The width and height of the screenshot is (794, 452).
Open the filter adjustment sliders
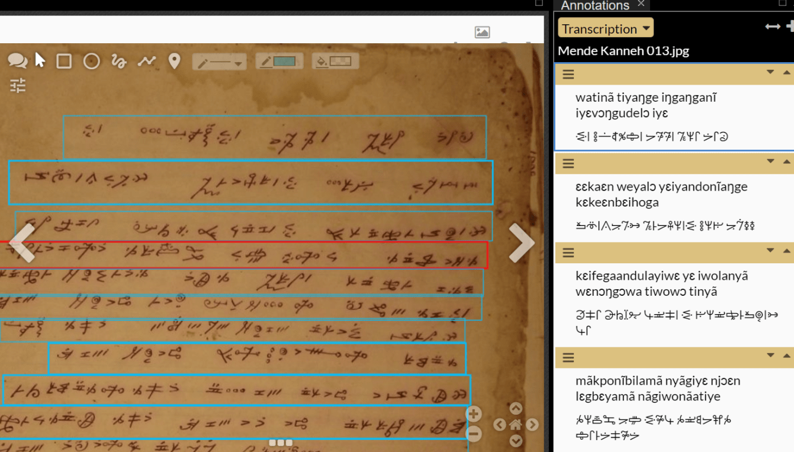18,85
